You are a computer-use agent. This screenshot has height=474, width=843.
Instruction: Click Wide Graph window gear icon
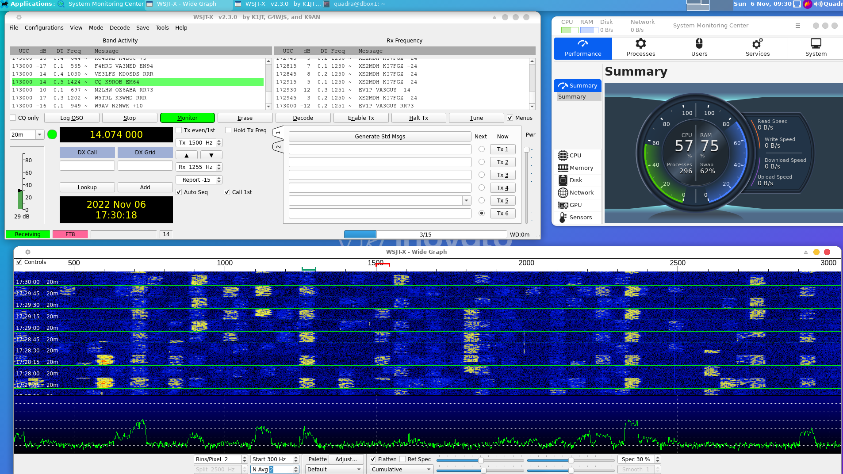[28, 252]
